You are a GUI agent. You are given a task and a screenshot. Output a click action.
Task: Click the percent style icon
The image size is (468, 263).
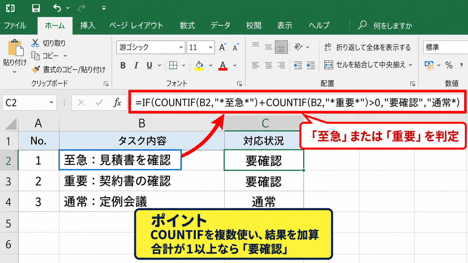tap(449, 65)
